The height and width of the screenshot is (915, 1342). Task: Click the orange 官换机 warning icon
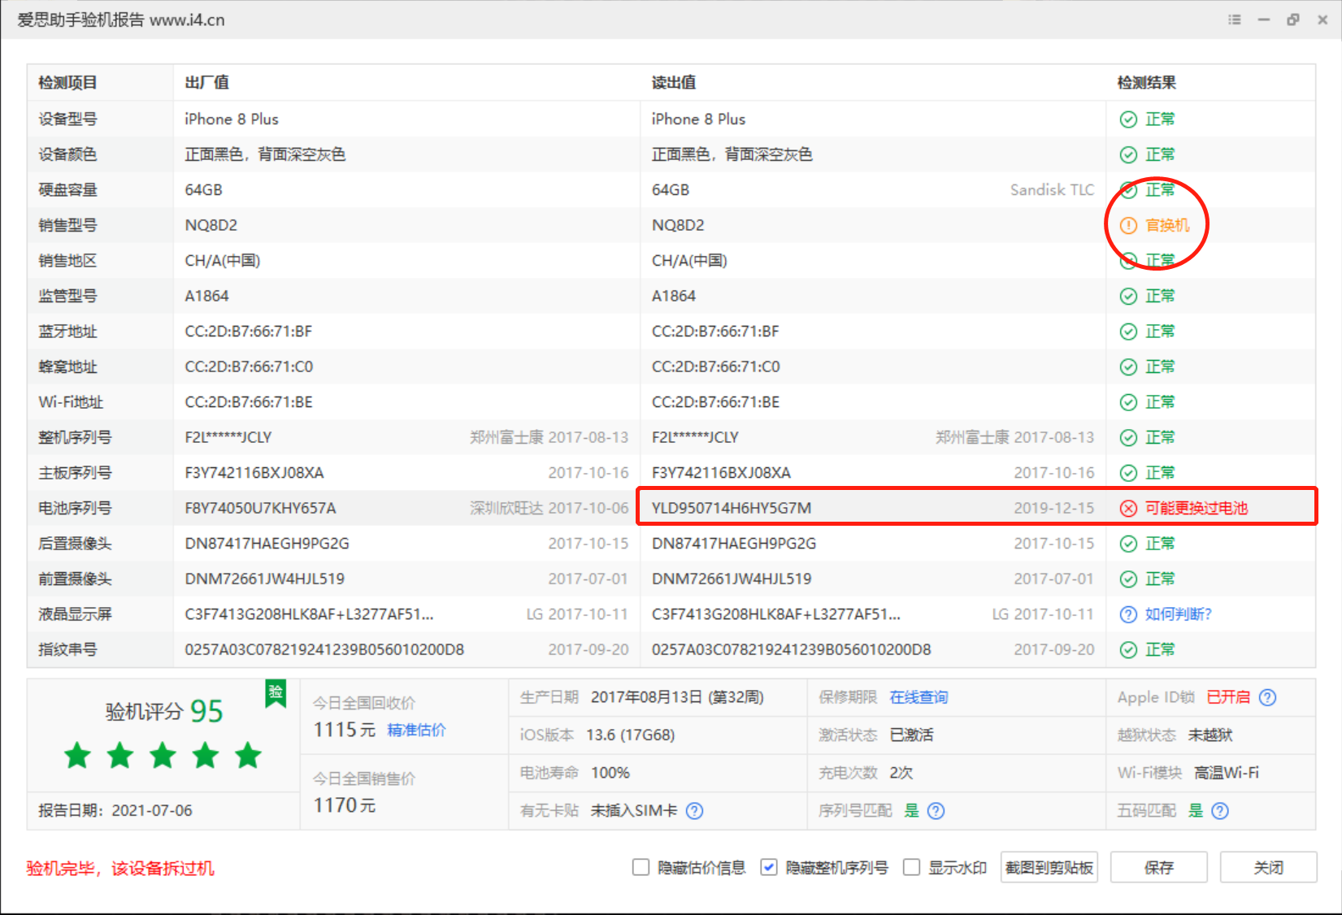click(x=1127, y=225)
